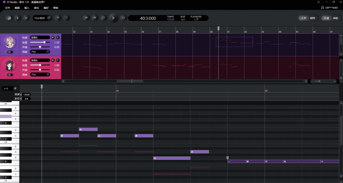Click the second flag button beside loop

coord(95,18)
